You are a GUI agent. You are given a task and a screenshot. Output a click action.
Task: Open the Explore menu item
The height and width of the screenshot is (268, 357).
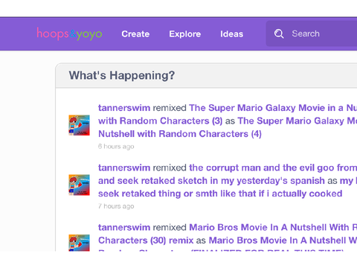click(x=185, y=33)
